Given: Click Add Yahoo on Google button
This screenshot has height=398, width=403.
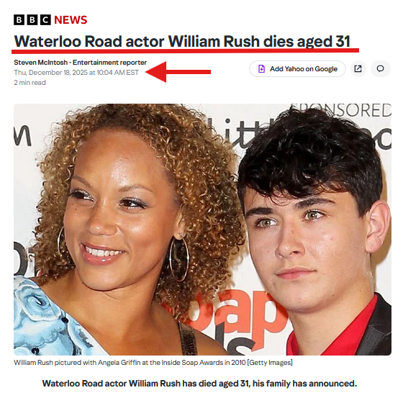Looking at the screenshot, I should point(297,68).
